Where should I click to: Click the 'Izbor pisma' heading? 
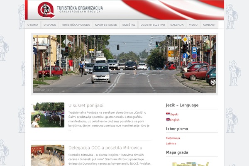(177, 129)
